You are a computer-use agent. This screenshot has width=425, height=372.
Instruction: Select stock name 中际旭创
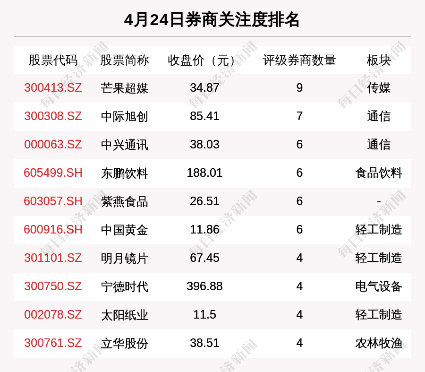[x=124, y=117]
